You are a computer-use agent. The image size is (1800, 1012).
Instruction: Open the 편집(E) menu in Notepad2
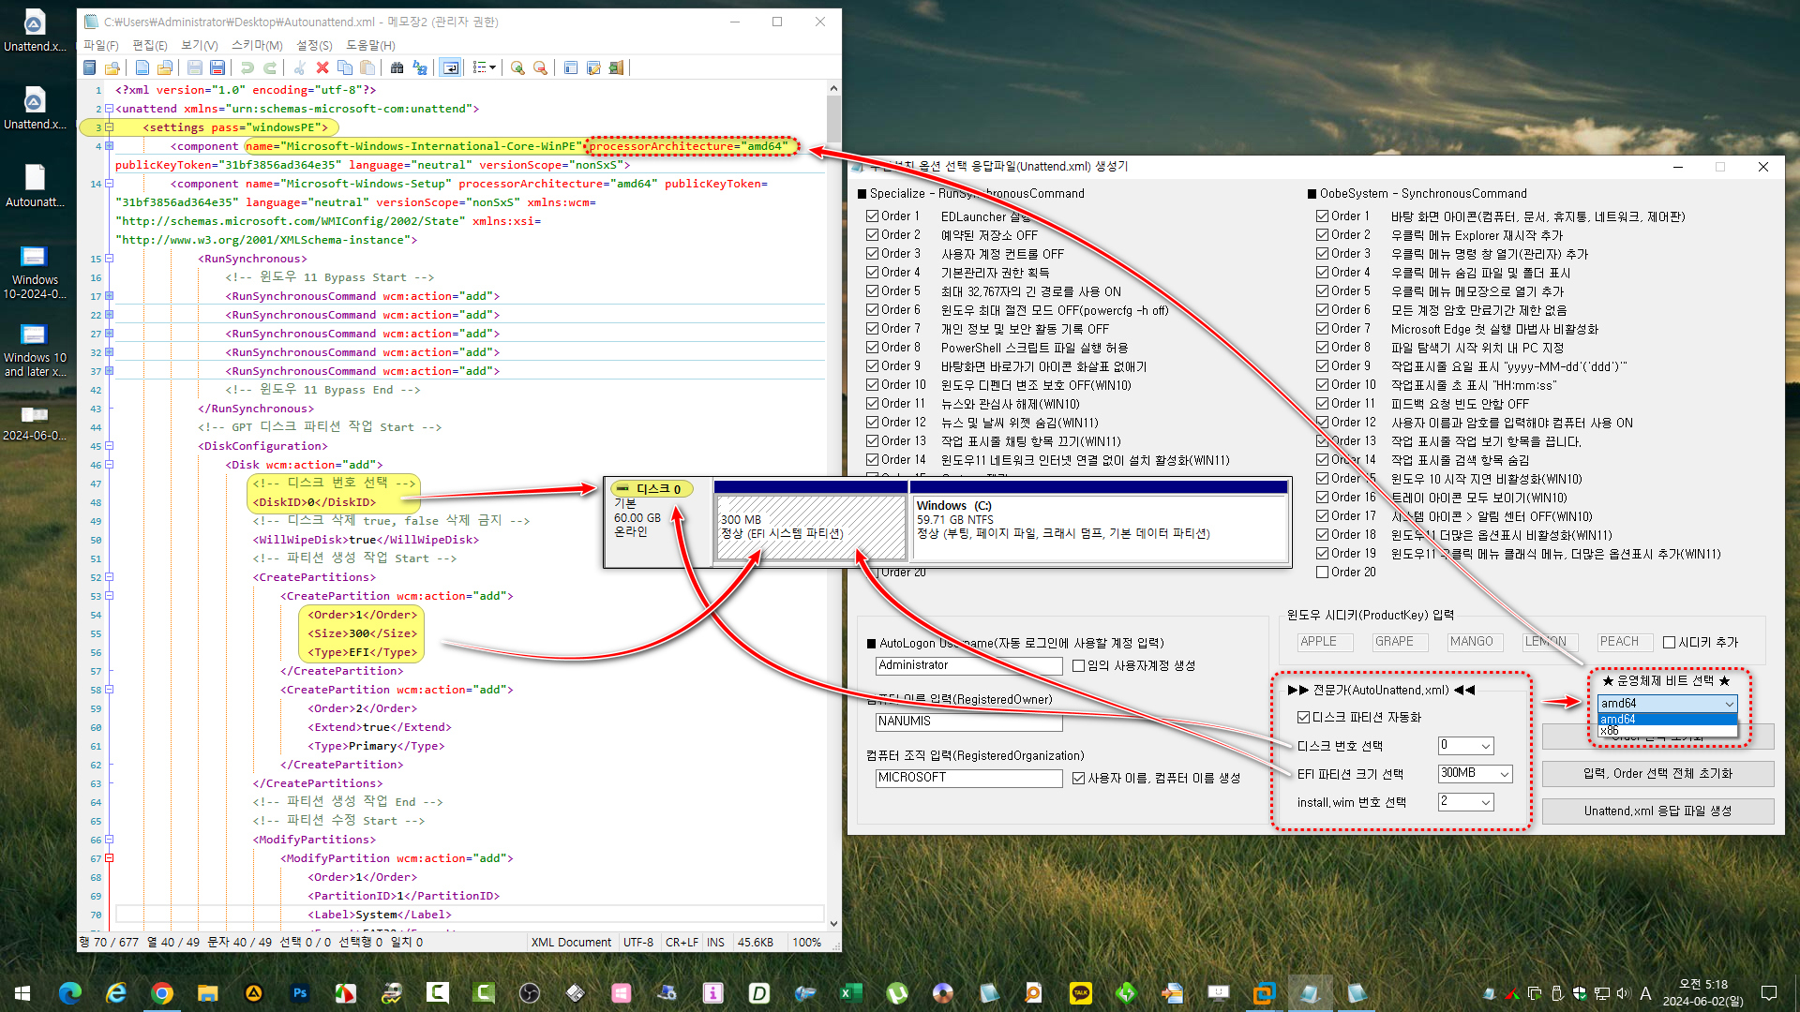coord(150,45)
